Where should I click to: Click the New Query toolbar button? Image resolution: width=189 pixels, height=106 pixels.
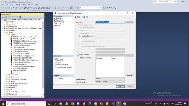tap(32, 8)
